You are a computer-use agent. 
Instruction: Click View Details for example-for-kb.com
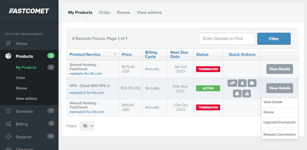(279, 69)
